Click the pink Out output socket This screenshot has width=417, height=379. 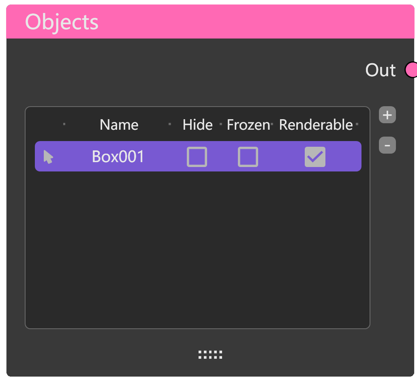click(411, 70)
